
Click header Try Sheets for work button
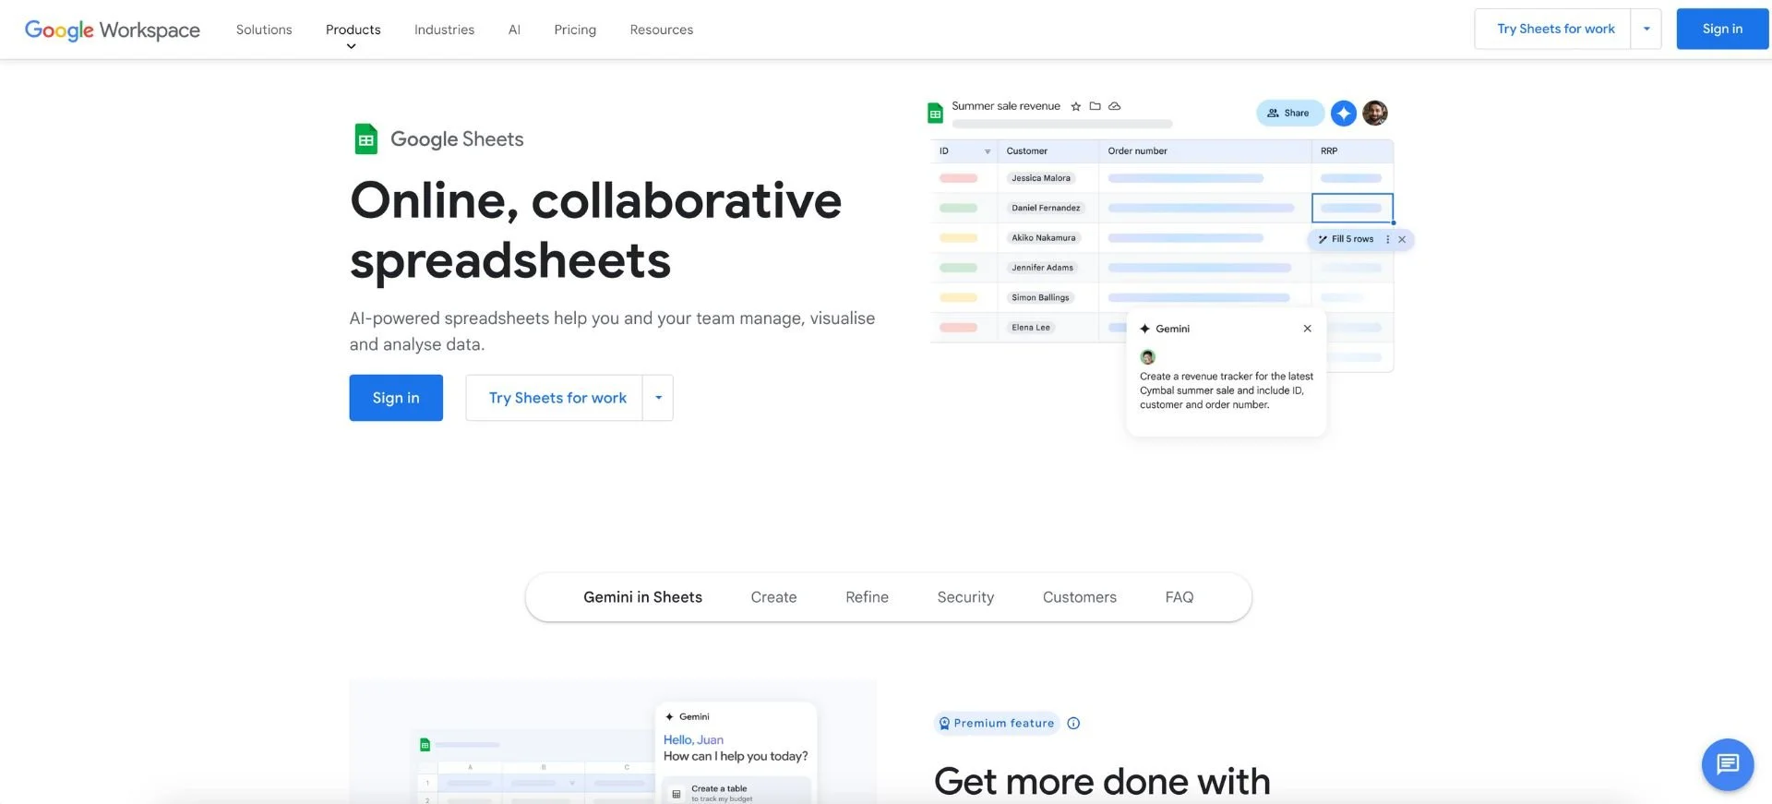(x=1555, y=29)
